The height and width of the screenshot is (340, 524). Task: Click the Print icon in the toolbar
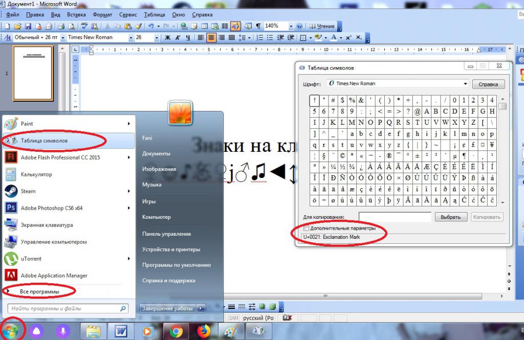coord(60,26)
